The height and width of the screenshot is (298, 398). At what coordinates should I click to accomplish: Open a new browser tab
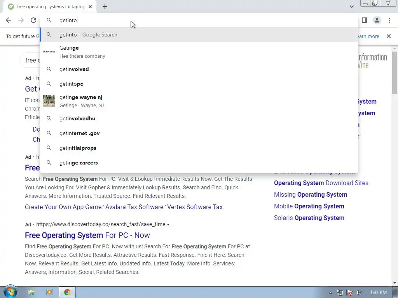(105, 7)
